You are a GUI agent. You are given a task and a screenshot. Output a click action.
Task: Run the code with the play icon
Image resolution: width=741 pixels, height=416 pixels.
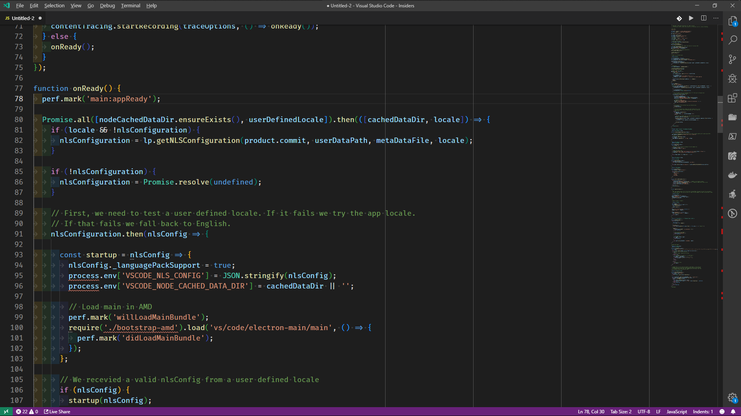click(691, 18)
